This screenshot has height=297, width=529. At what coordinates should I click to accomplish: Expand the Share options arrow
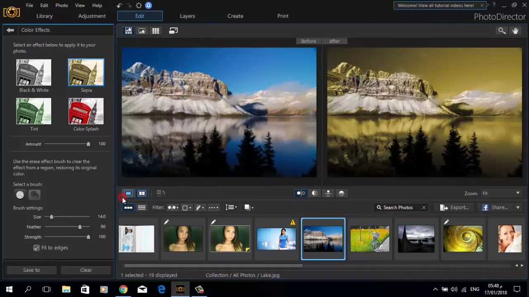pyautogui.click(x=517, y=207)
